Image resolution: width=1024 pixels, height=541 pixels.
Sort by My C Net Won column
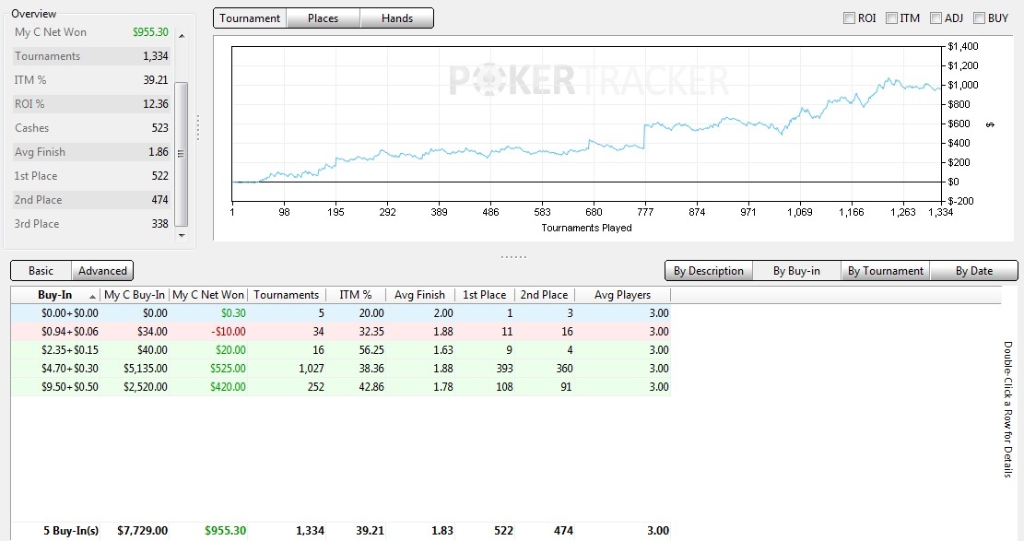pyautogui.click(x=208, y=295)
